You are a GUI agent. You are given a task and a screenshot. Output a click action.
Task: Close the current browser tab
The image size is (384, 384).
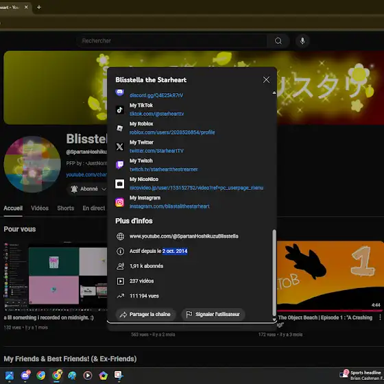coord(26,7)
